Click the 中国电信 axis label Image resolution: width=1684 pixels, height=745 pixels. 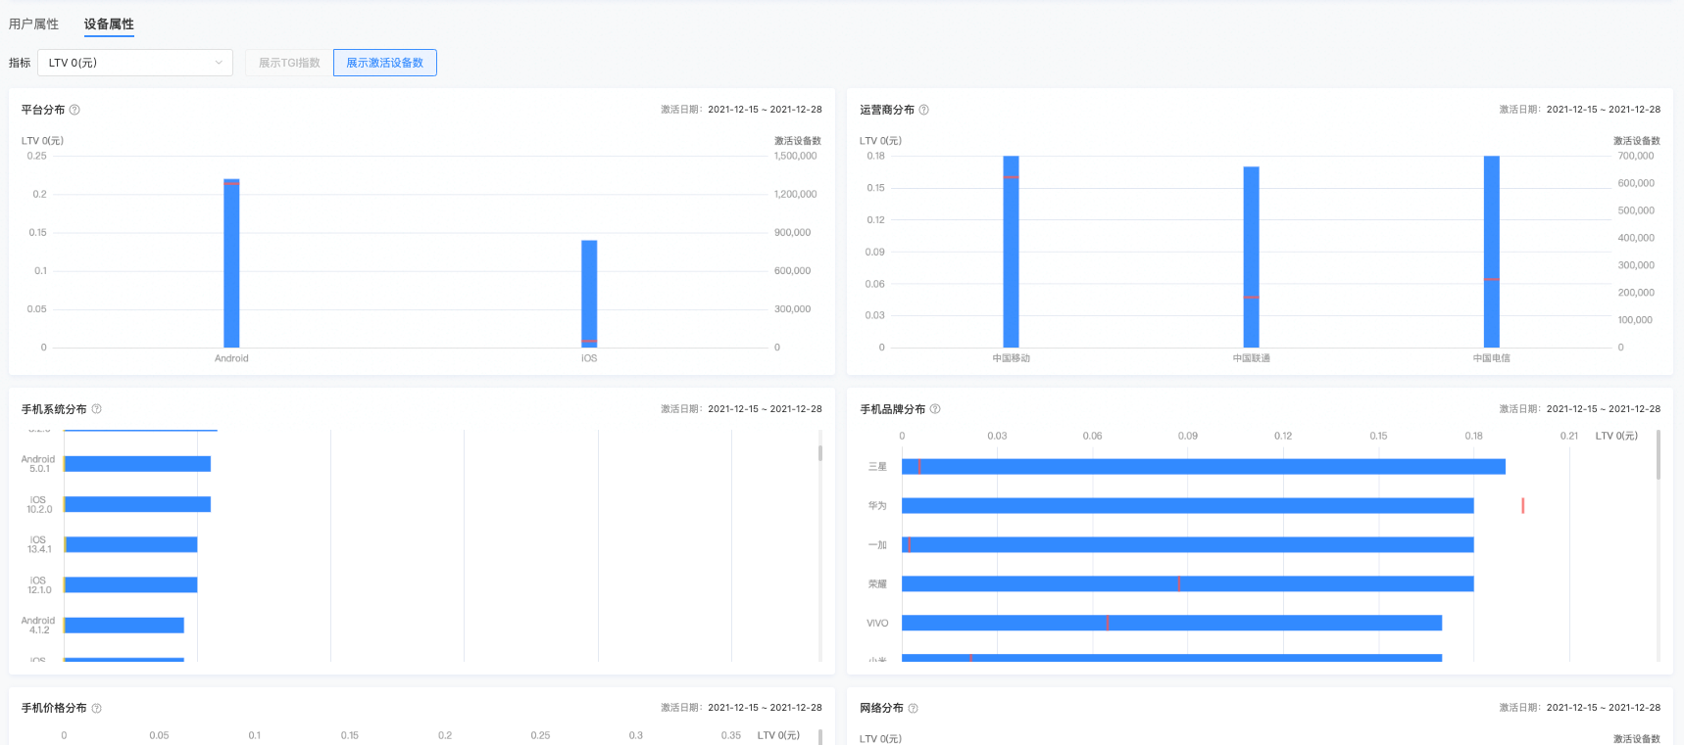pos(1492,358)
